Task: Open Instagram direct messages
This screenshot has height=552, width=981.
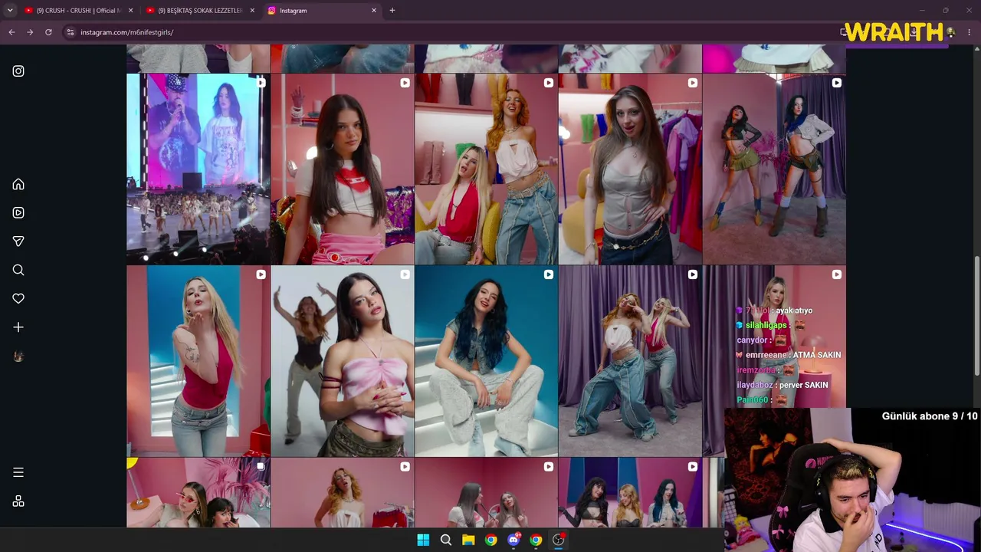Action: pos(18,242)
